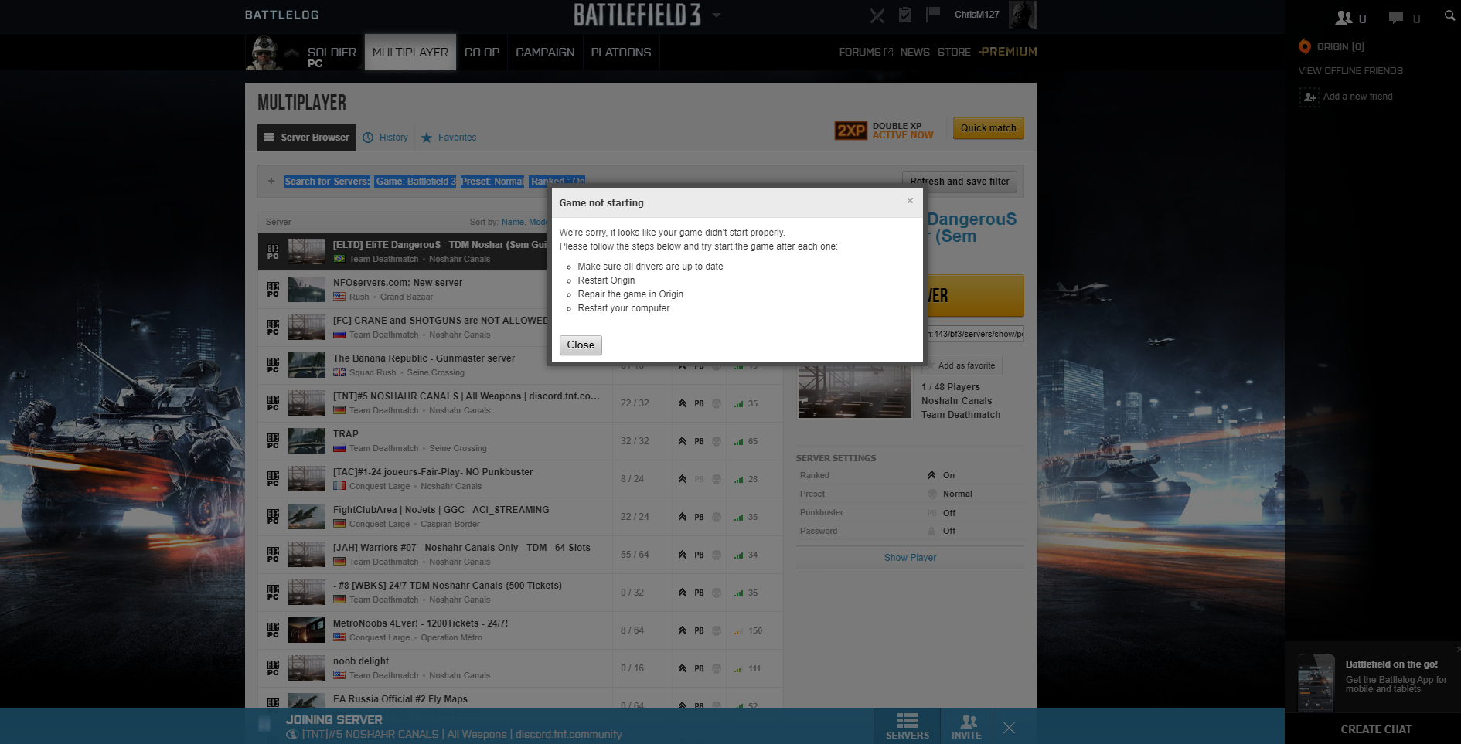Open the FORUMS external link
This screenshot has height=744, width=1461.
pos(866,52)
